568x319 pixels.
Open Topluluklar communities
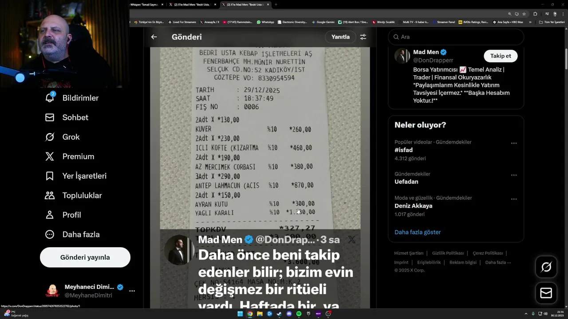tap(50, 195)
